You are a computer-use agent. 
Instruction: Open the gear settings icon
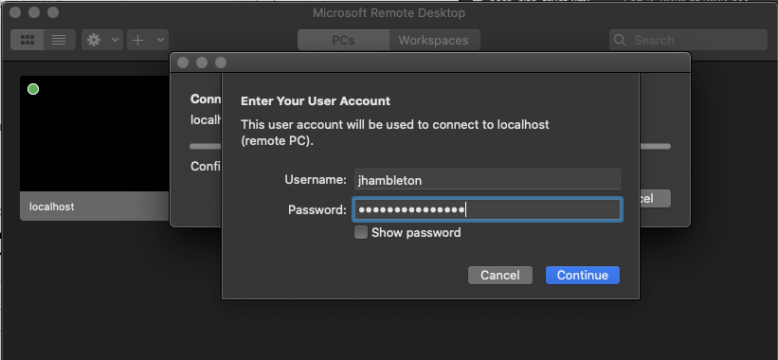tap(94, 40)
